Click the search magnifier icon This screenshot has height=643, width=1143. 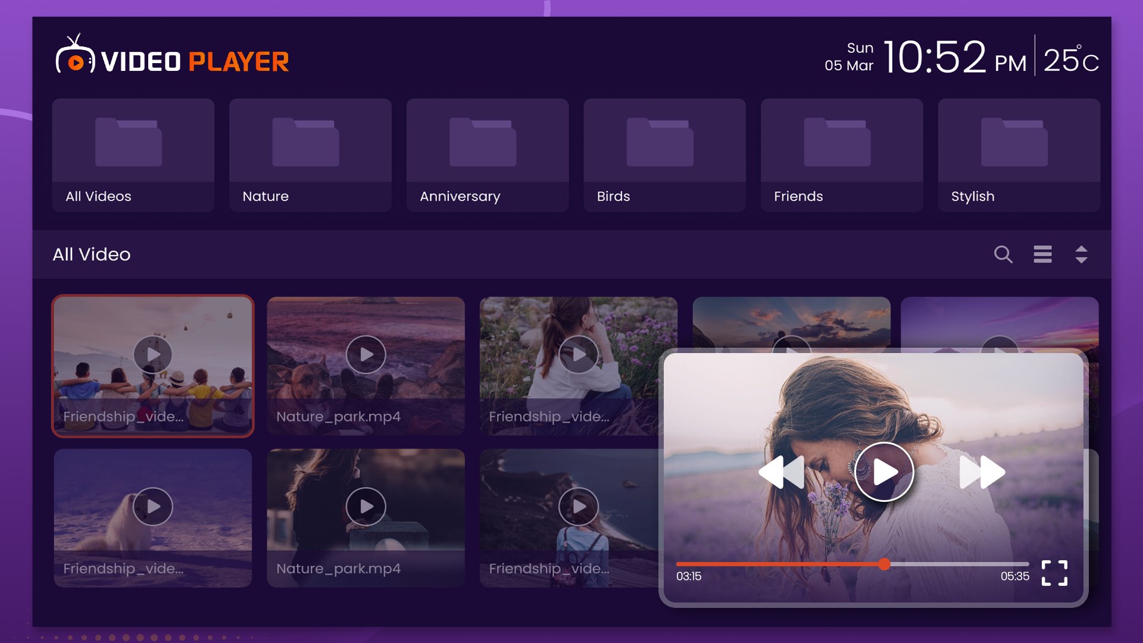pos(1003,254)
